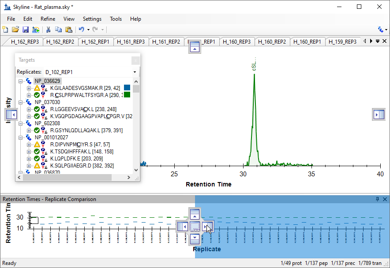
Task: Select peptide K.SQLPGIIAEGR.D
Action: point(82,166)
